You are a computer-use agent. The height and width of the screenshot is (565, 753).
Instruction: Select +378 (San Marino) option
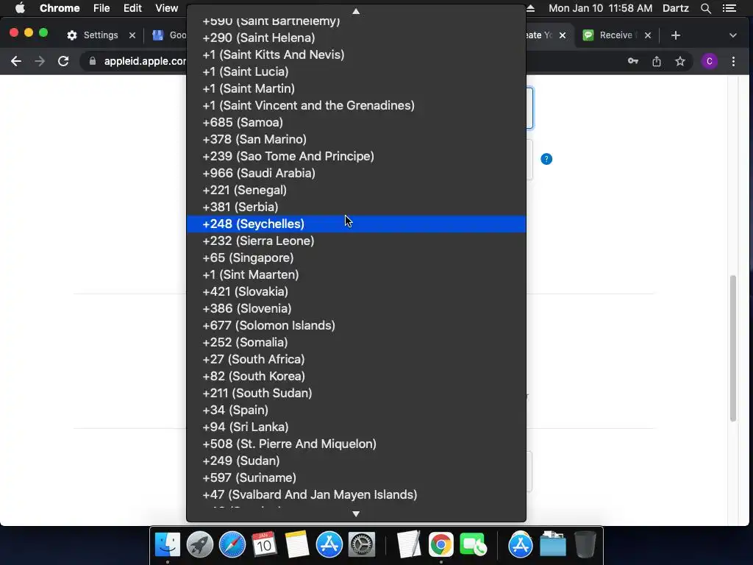[x=356, y=139]
